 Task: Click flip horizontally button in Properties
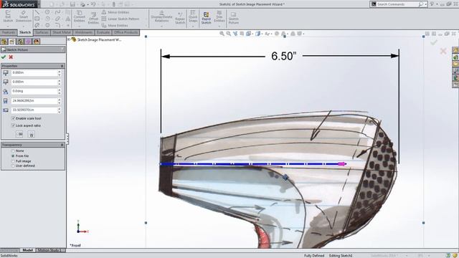[x=19, y=134]
